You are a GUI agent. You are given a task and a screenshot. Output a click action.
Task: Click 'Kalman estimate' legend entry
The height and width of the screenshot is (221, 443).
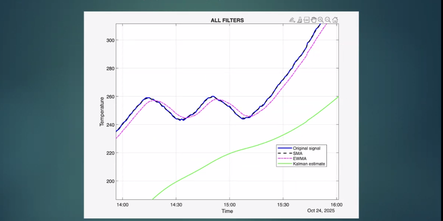(309, 164)
